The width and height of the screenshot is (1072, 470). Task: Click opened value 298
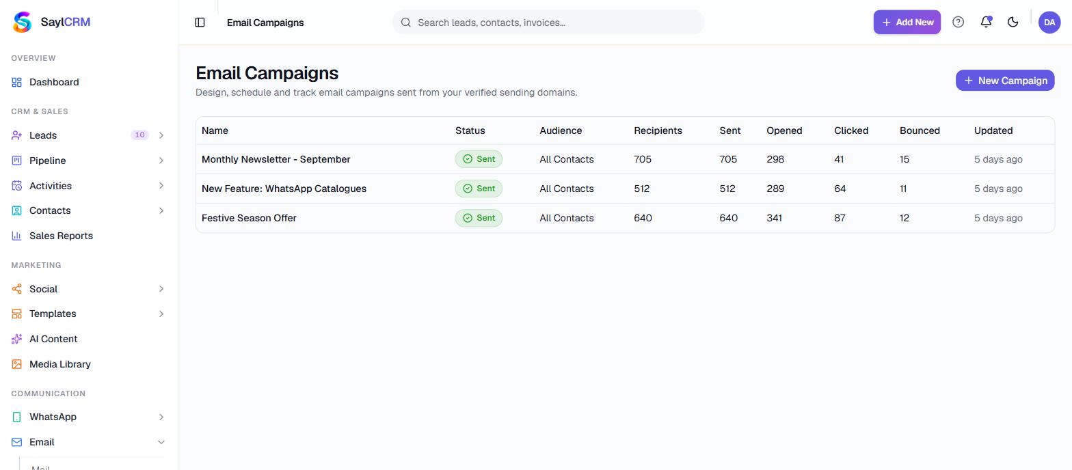pos(775,159)
